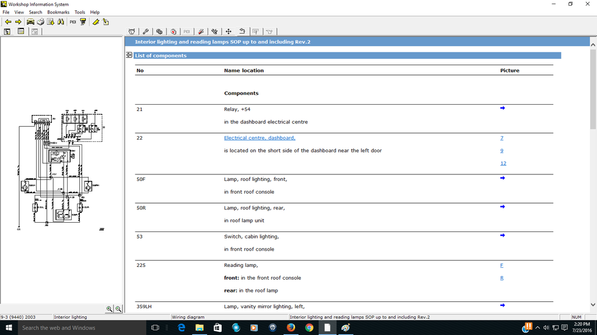
Task: Open the Electrical centre, dashboard link
Action: 259,138
